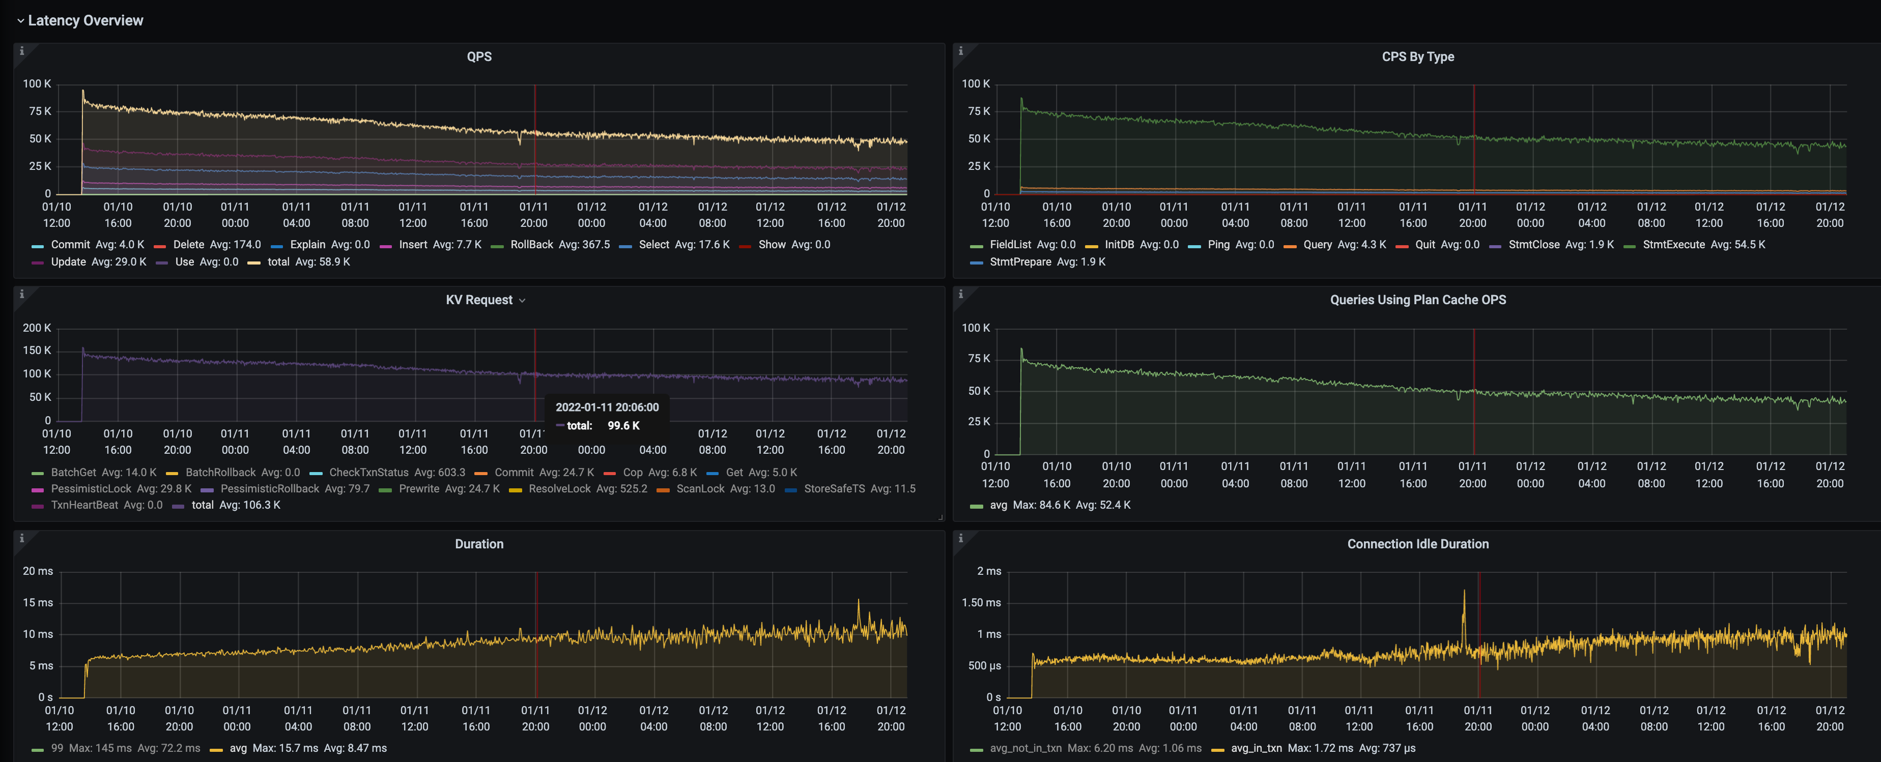Open the CPS By Type panel menu

click(x=1417, y=56)
